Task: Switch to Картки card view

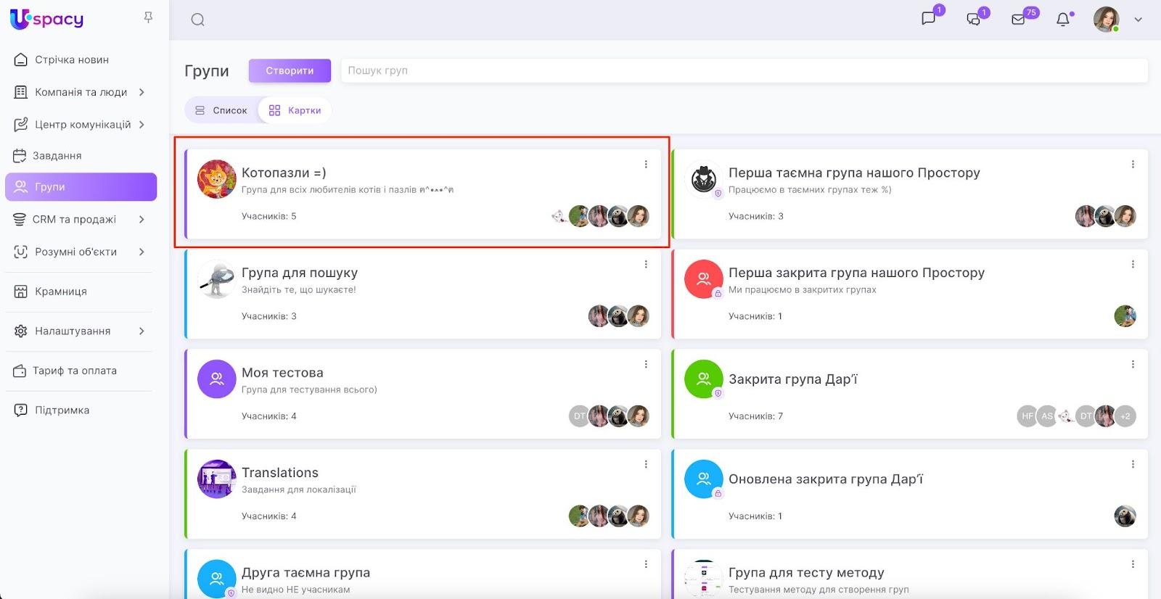Action: (x=295, y=110)
